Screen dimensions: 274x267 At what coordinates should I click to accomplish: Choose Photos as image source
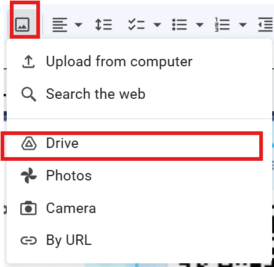tap(139, 176)
